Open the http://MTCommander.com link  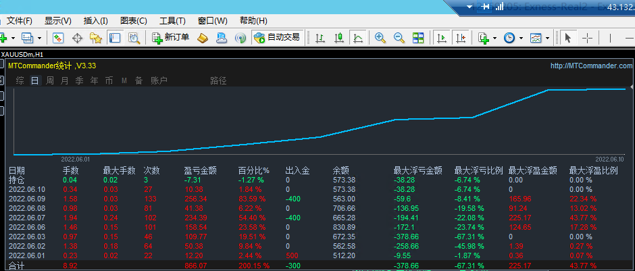[x=591, y=66]
